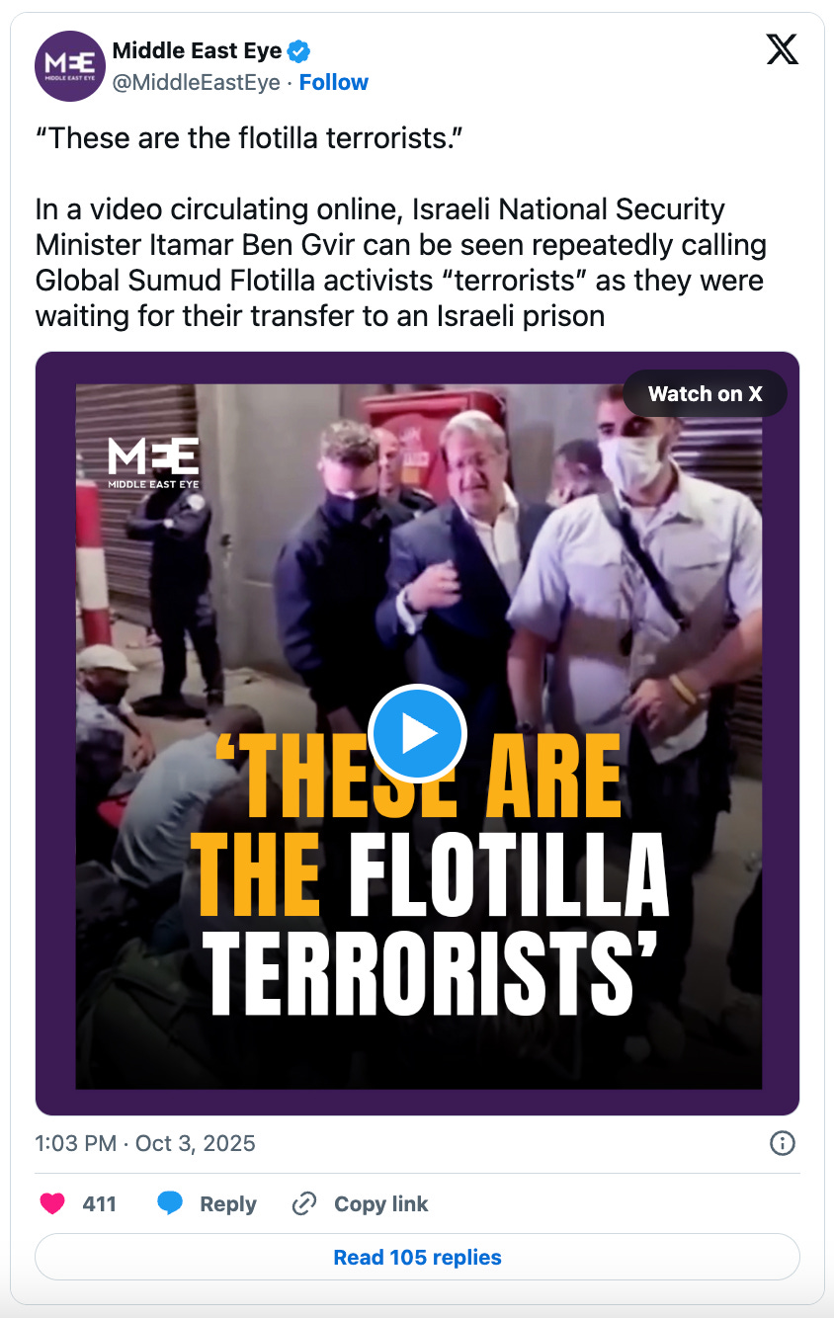Open the 1:03 PM Oct 3, 2025 timestamp
This screenshot has width=834, height=1318.
coord(145,1144)
